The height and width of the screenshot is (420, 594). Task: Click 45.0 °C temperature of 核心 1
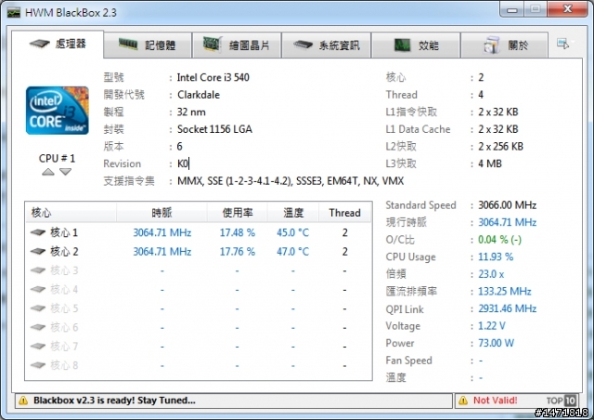point(293,232)
